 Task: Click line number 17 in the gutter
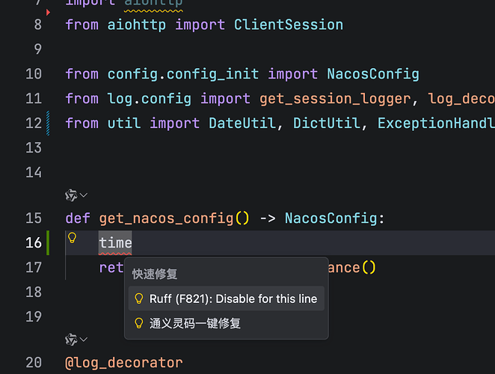[x=34, y=267]
